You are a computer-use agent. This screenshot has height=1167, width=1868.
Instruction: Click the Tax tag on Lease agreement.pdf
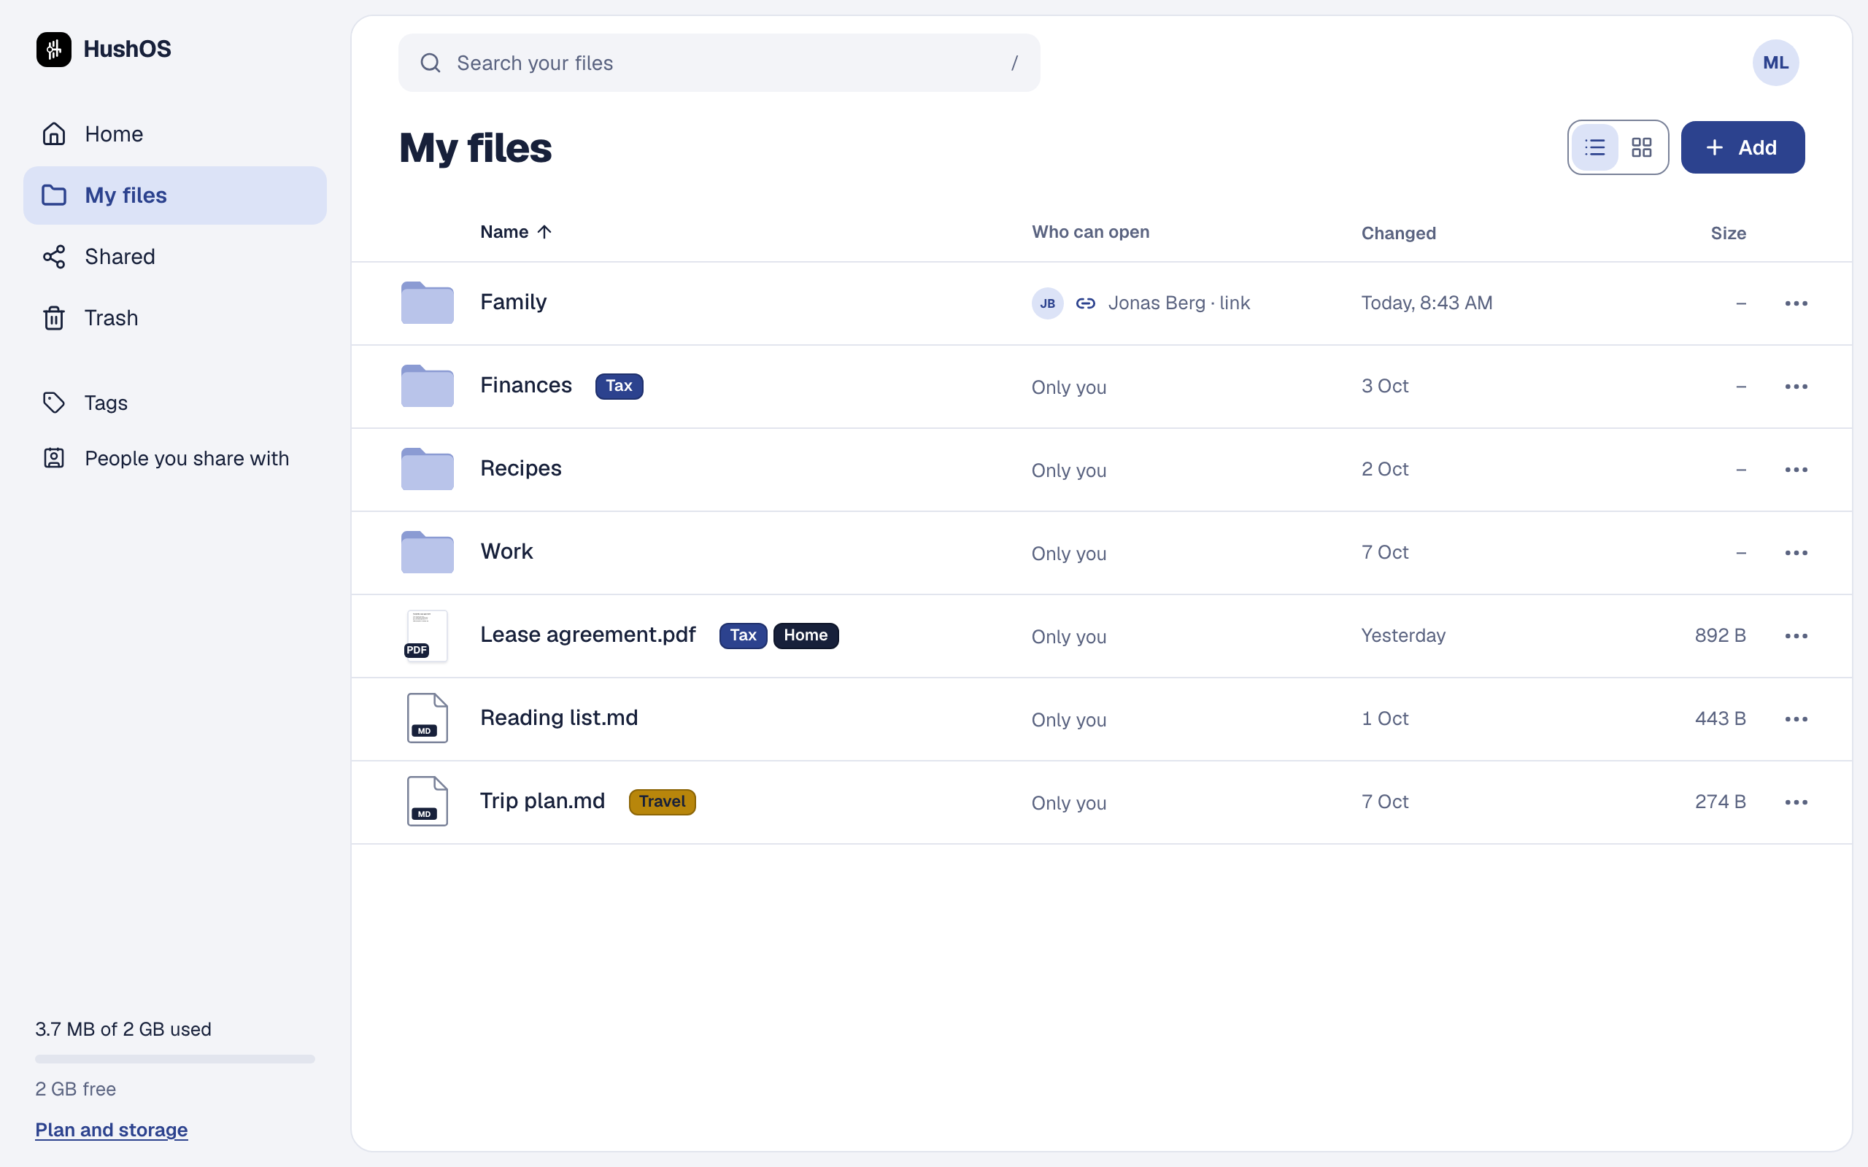[743, 636]
